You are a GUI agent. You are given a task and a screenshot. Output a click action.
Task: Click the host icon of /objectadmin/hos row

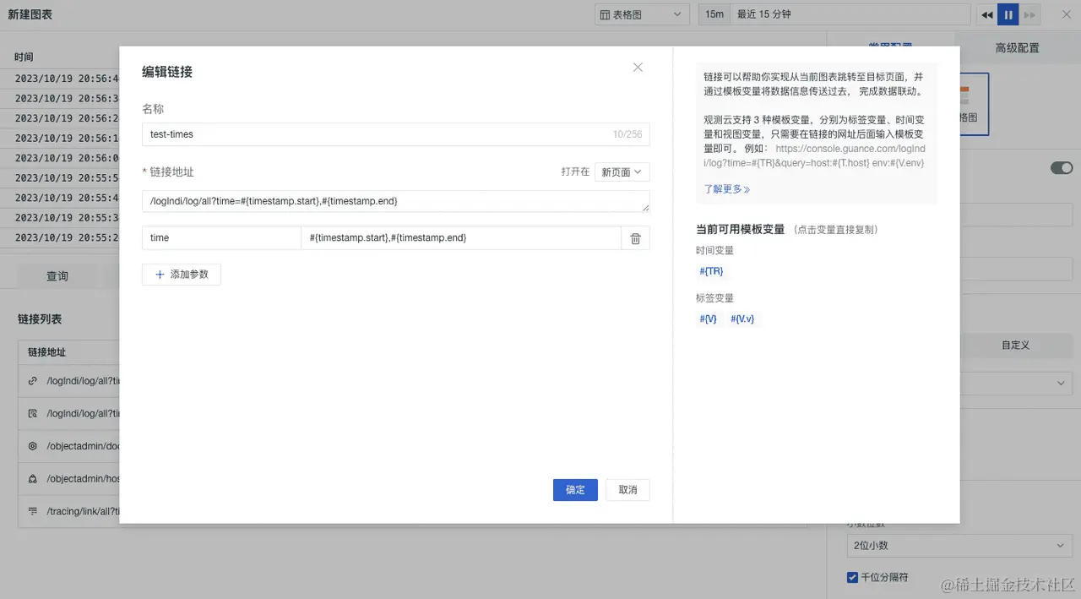click(33, 478)
